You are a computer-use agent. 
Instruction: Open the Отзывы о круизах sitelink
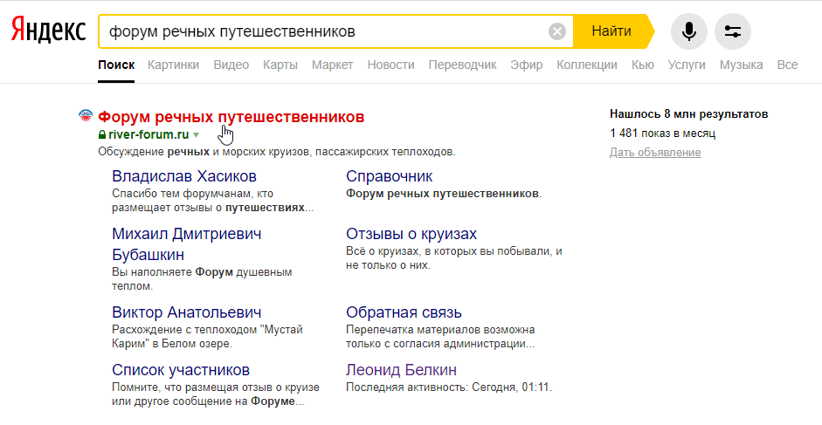(411, 234)
